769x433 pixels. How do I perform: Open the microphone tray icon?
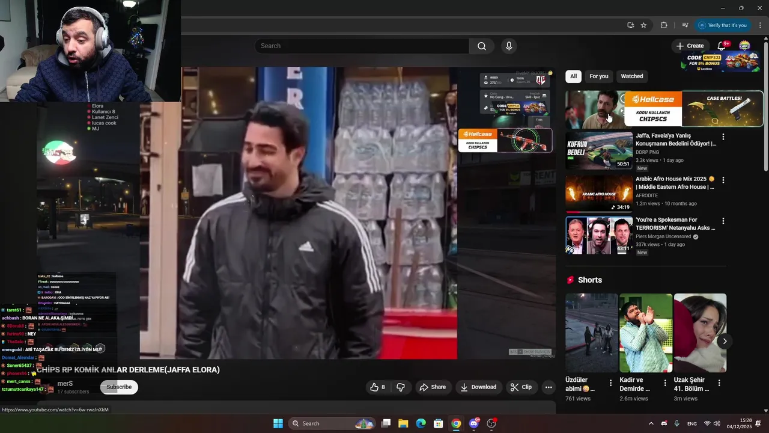[676, 423]
